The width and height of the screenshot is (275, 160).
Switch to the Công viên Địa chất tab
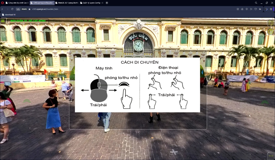point(17,3)
